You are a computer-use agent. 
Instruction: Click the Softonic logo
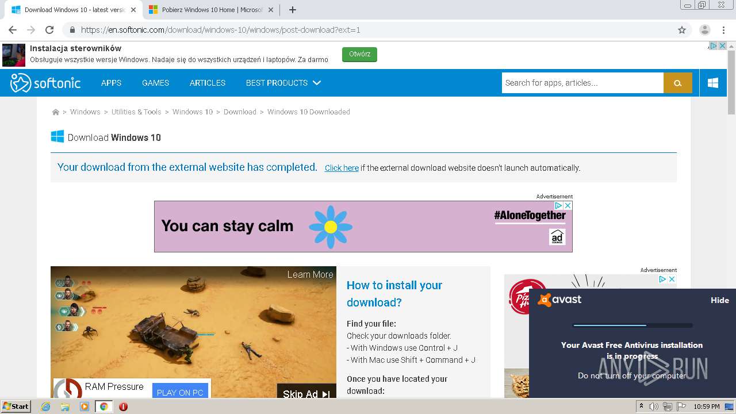pyautogui.click(x=45, y=83)
